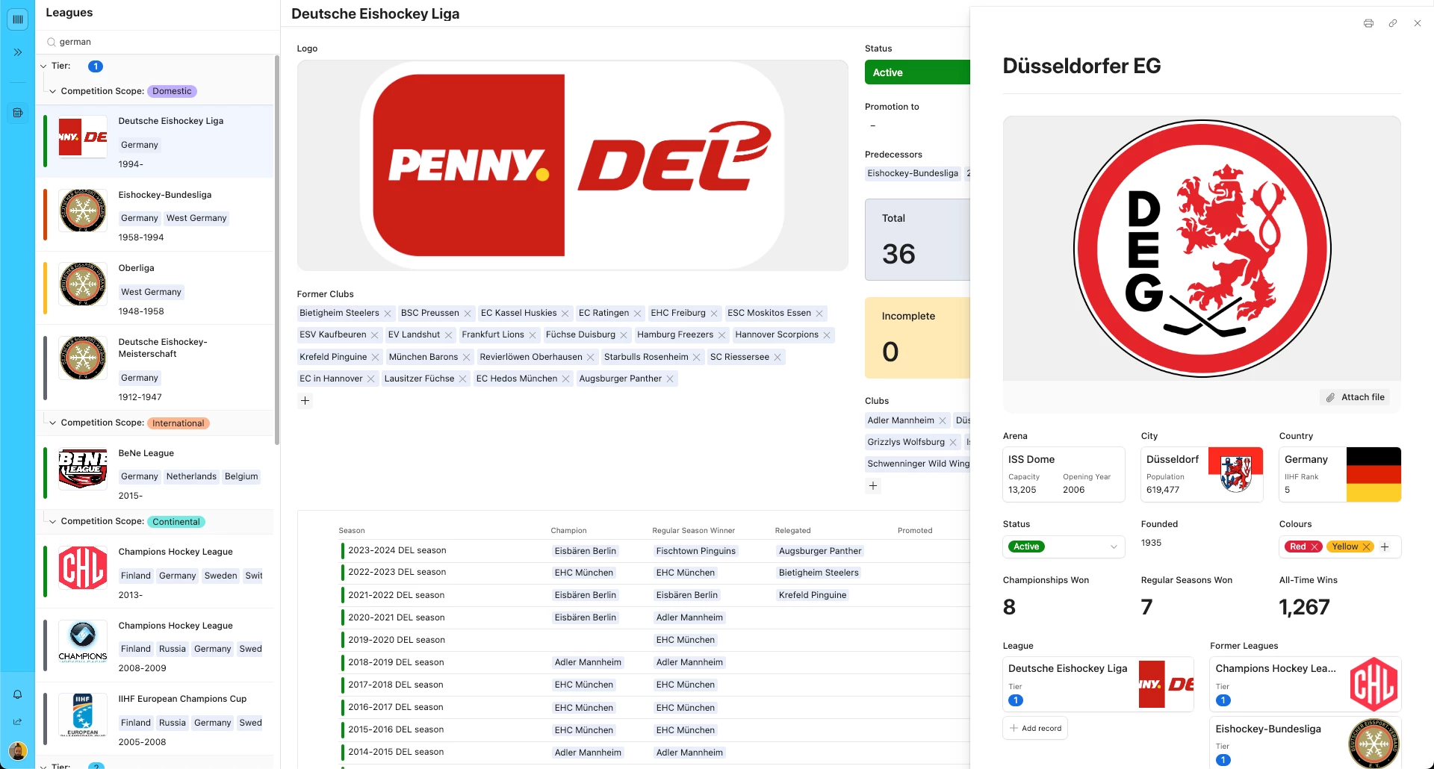Click the Total 36 summary card
The width and height of the screenshot is (1434, 769).
917,240
